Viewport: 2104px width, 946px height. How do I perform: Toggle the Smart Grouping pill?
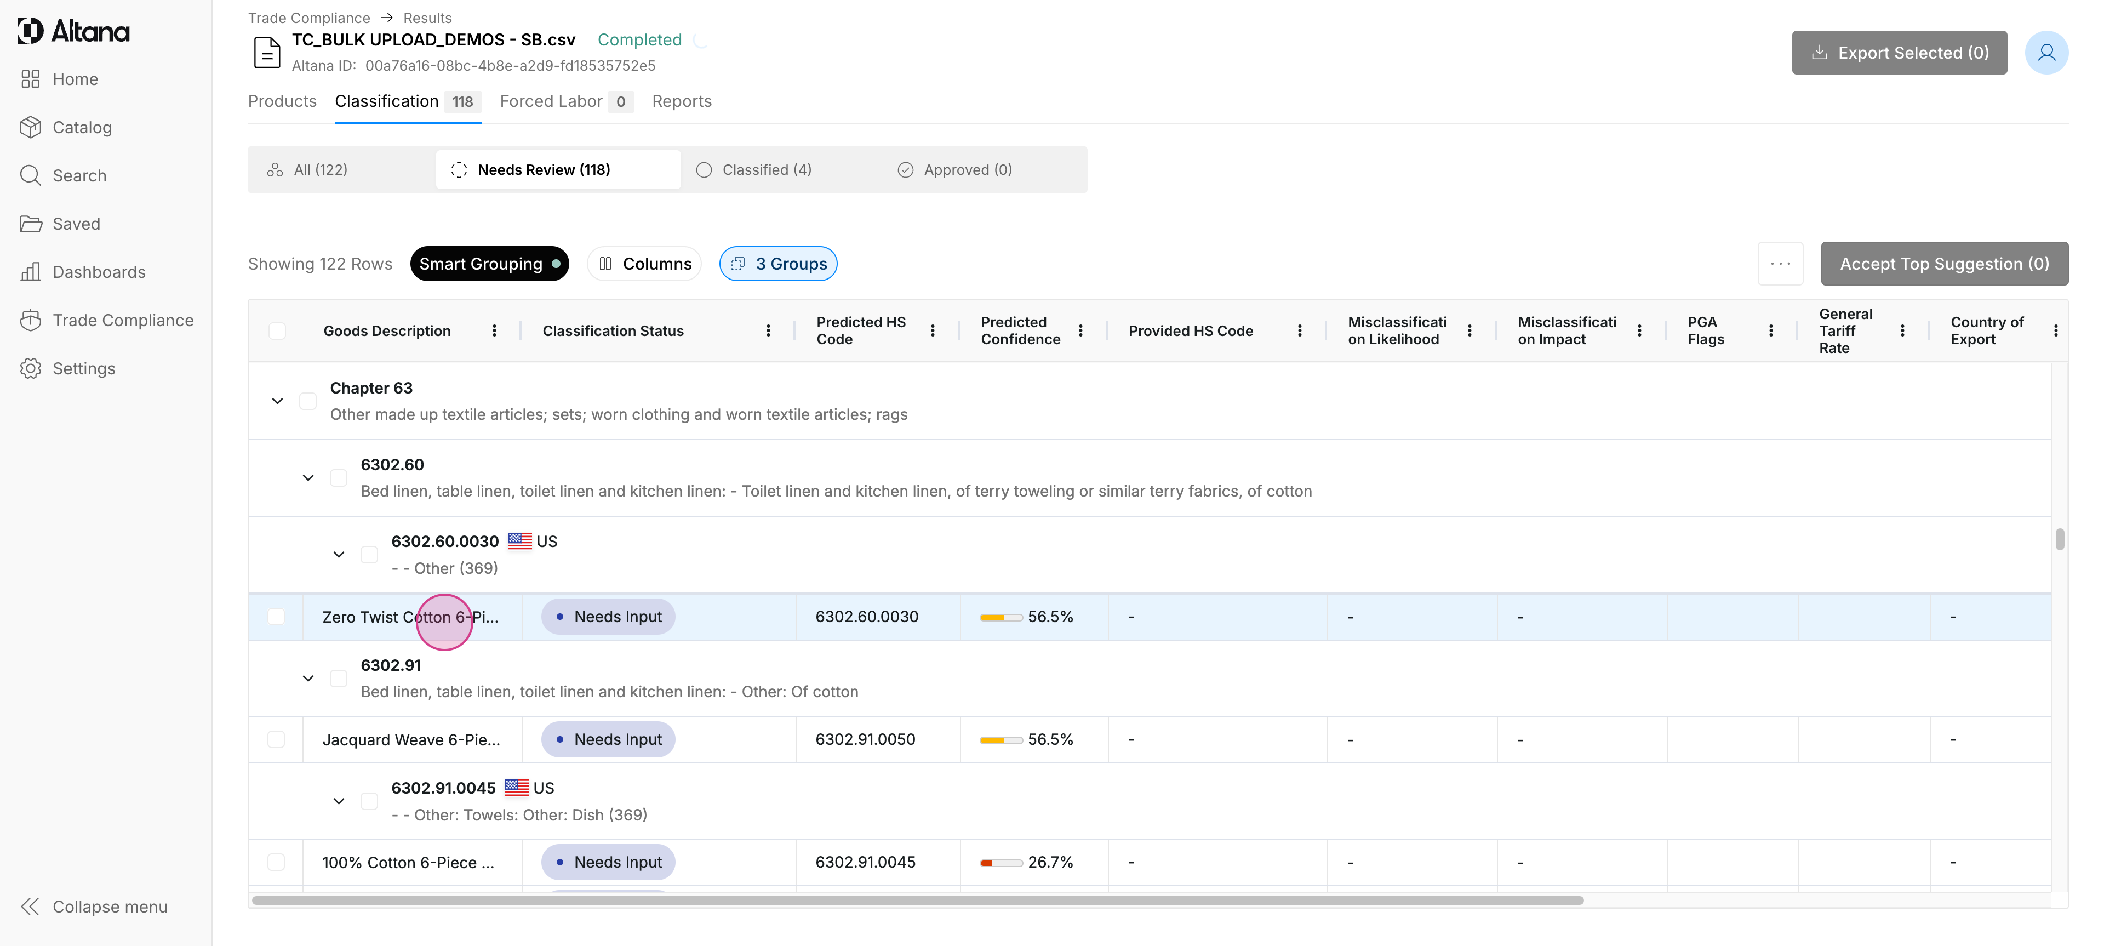(488, 264)
